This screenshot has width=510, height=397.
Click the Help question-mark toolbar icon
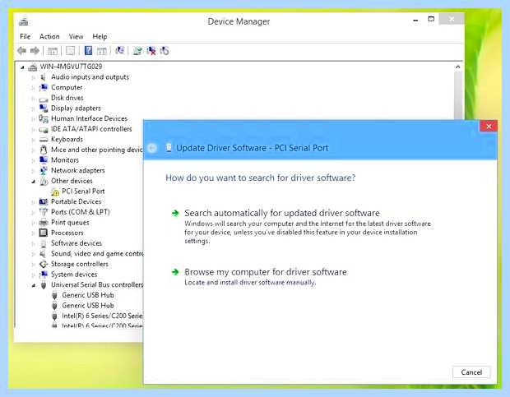[x=88, y=50]
